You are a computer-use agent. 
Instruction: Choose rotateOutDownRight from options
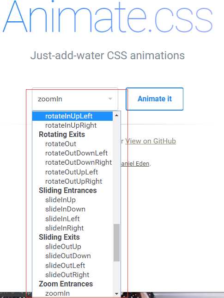73,162
